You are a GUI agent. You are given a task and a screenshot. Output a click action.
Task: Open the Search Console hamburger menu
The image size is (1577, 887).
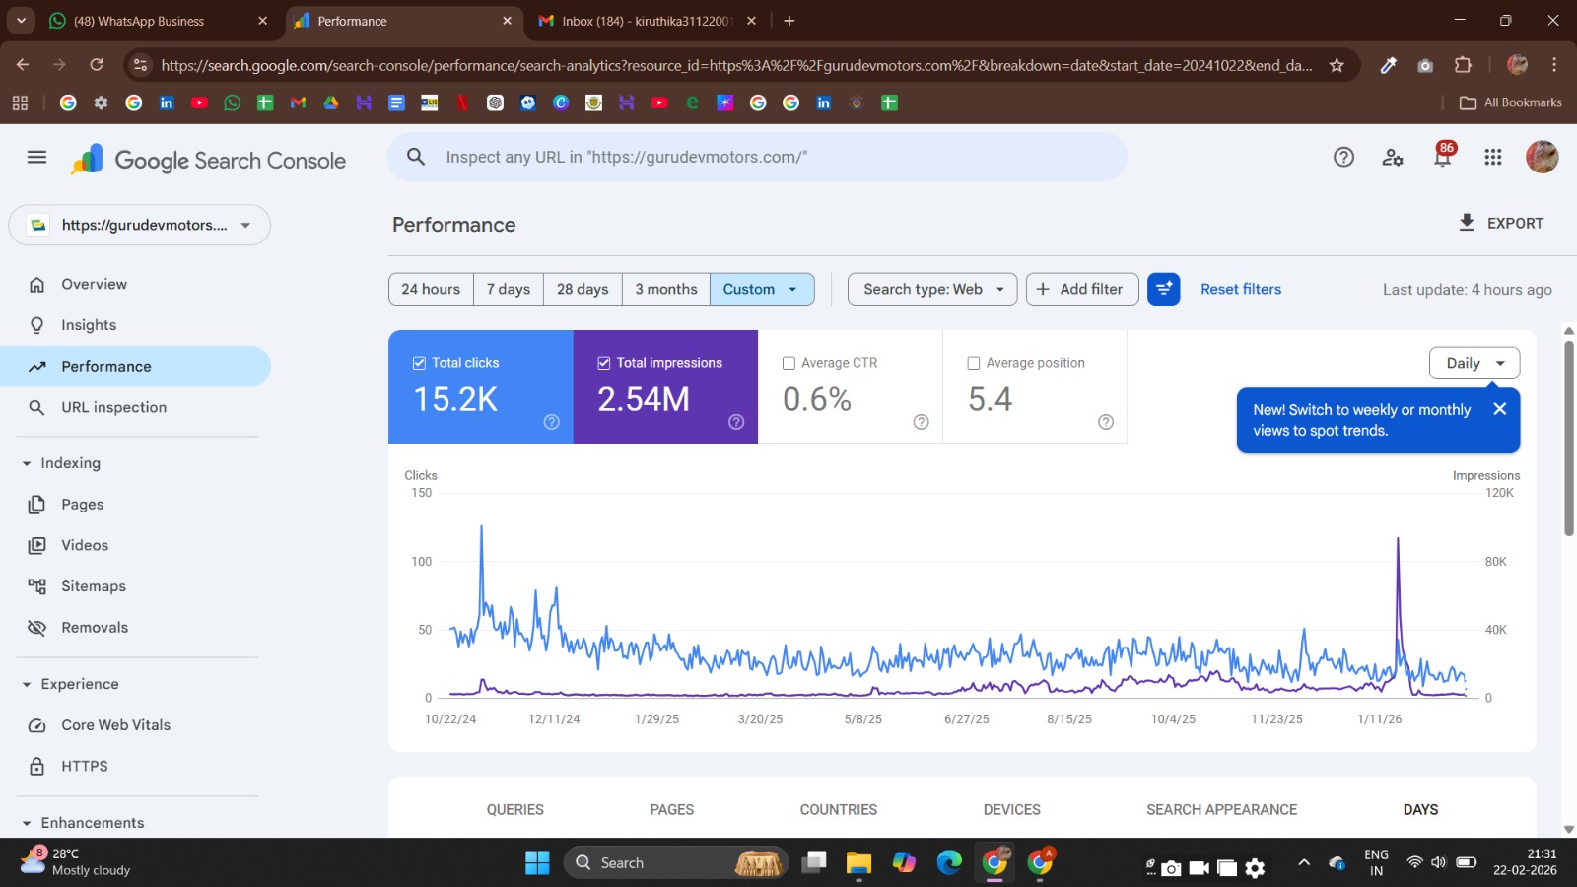coord(36,157)
